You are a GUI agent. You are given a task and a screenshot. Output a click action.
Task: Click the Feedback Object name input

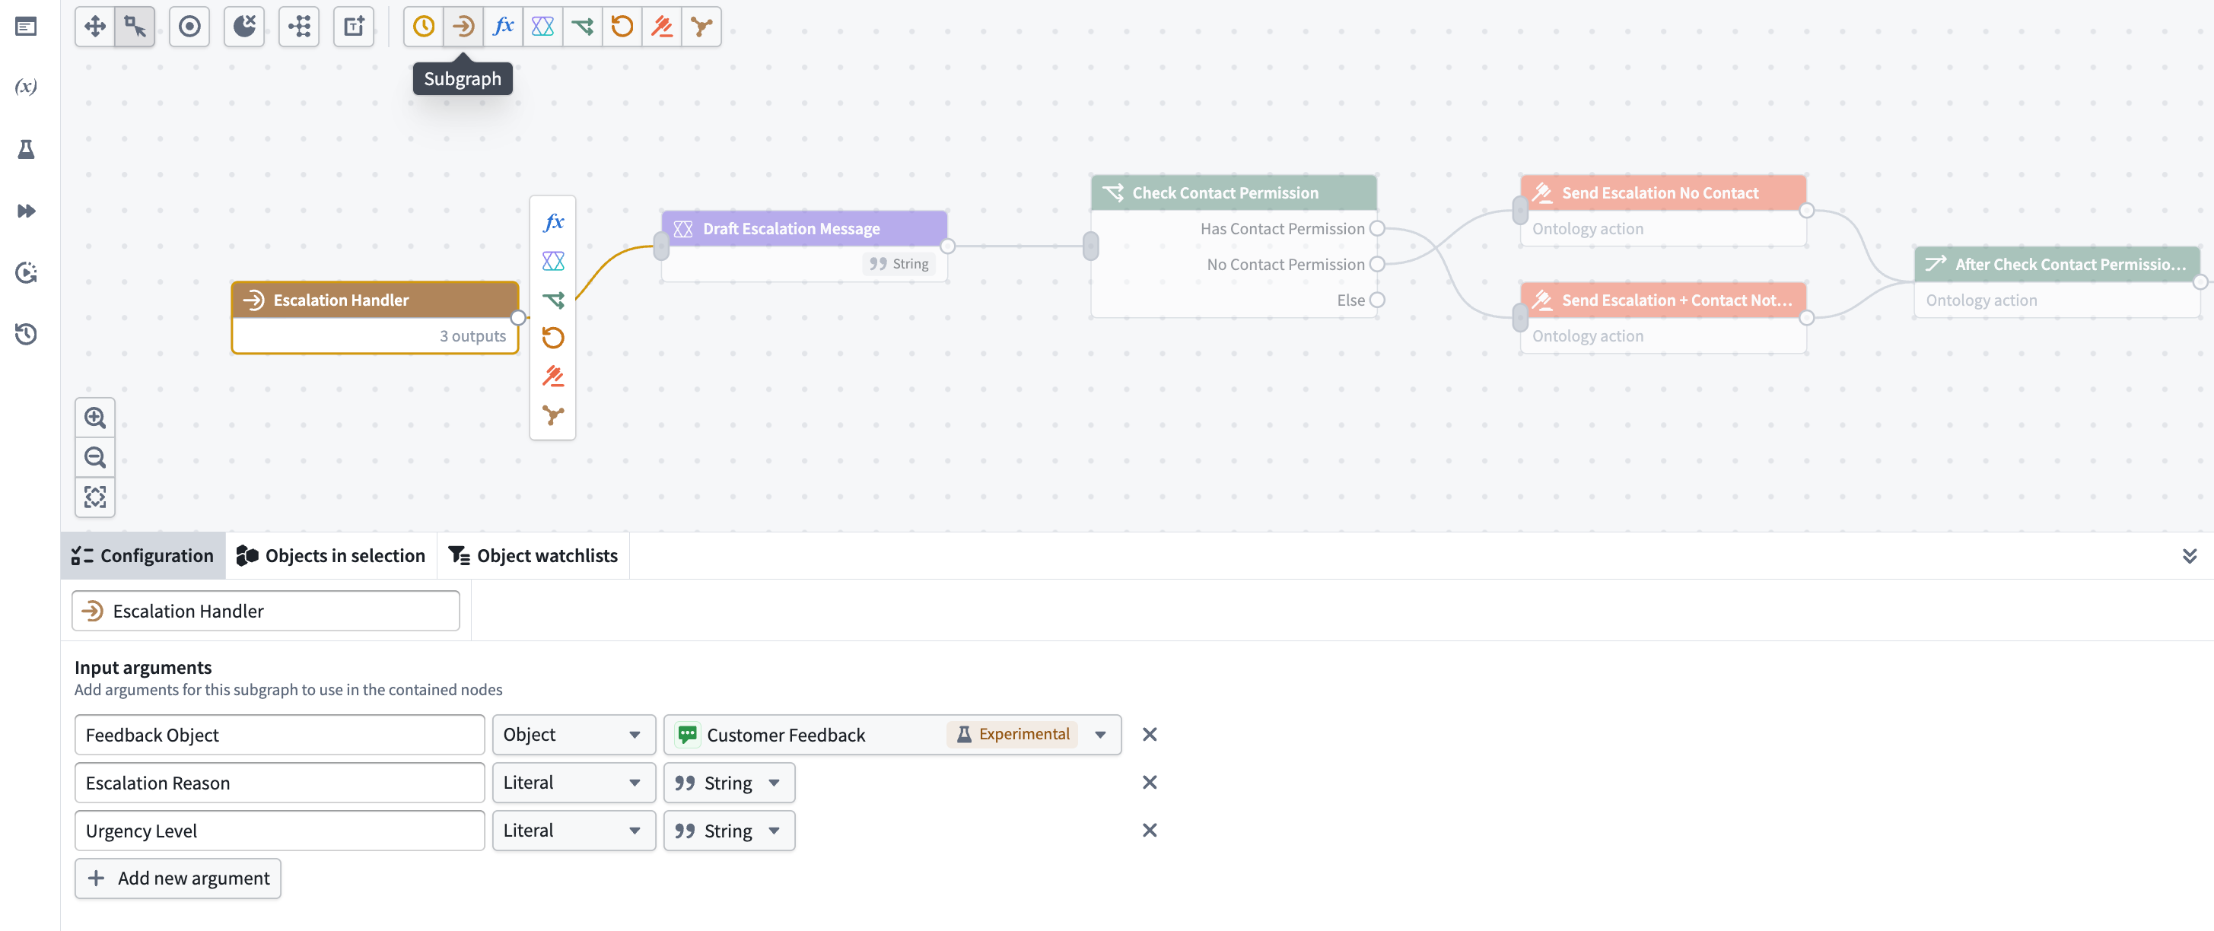point(279,736)
